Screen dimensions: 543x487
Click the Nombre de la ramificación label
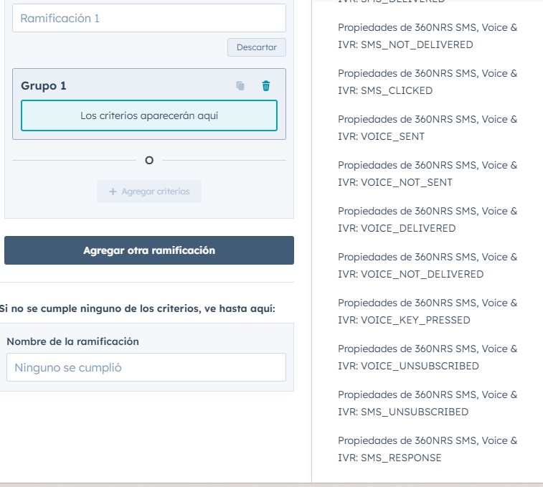coord(72,341)
